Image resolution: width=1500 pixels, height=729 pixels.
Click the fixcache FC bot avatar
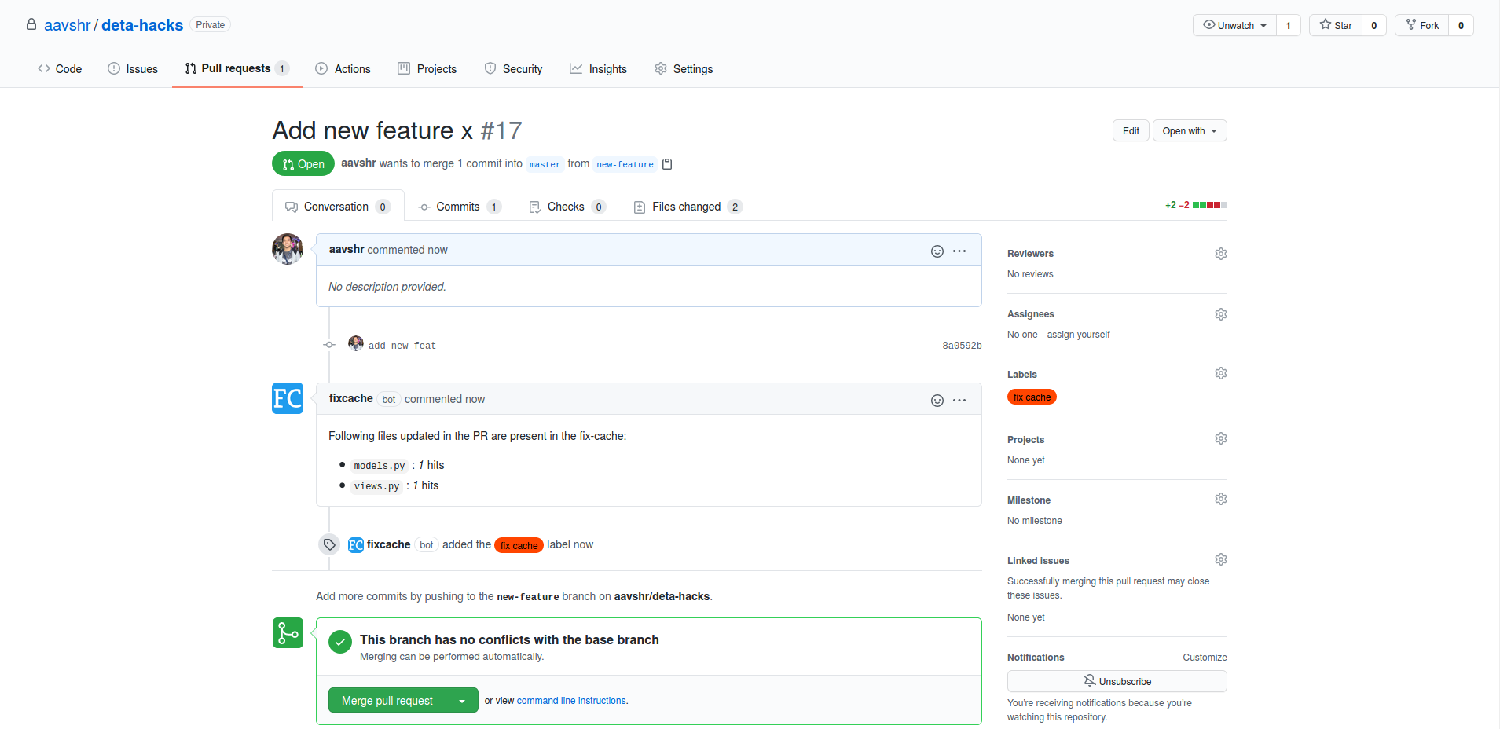(288, 398)
